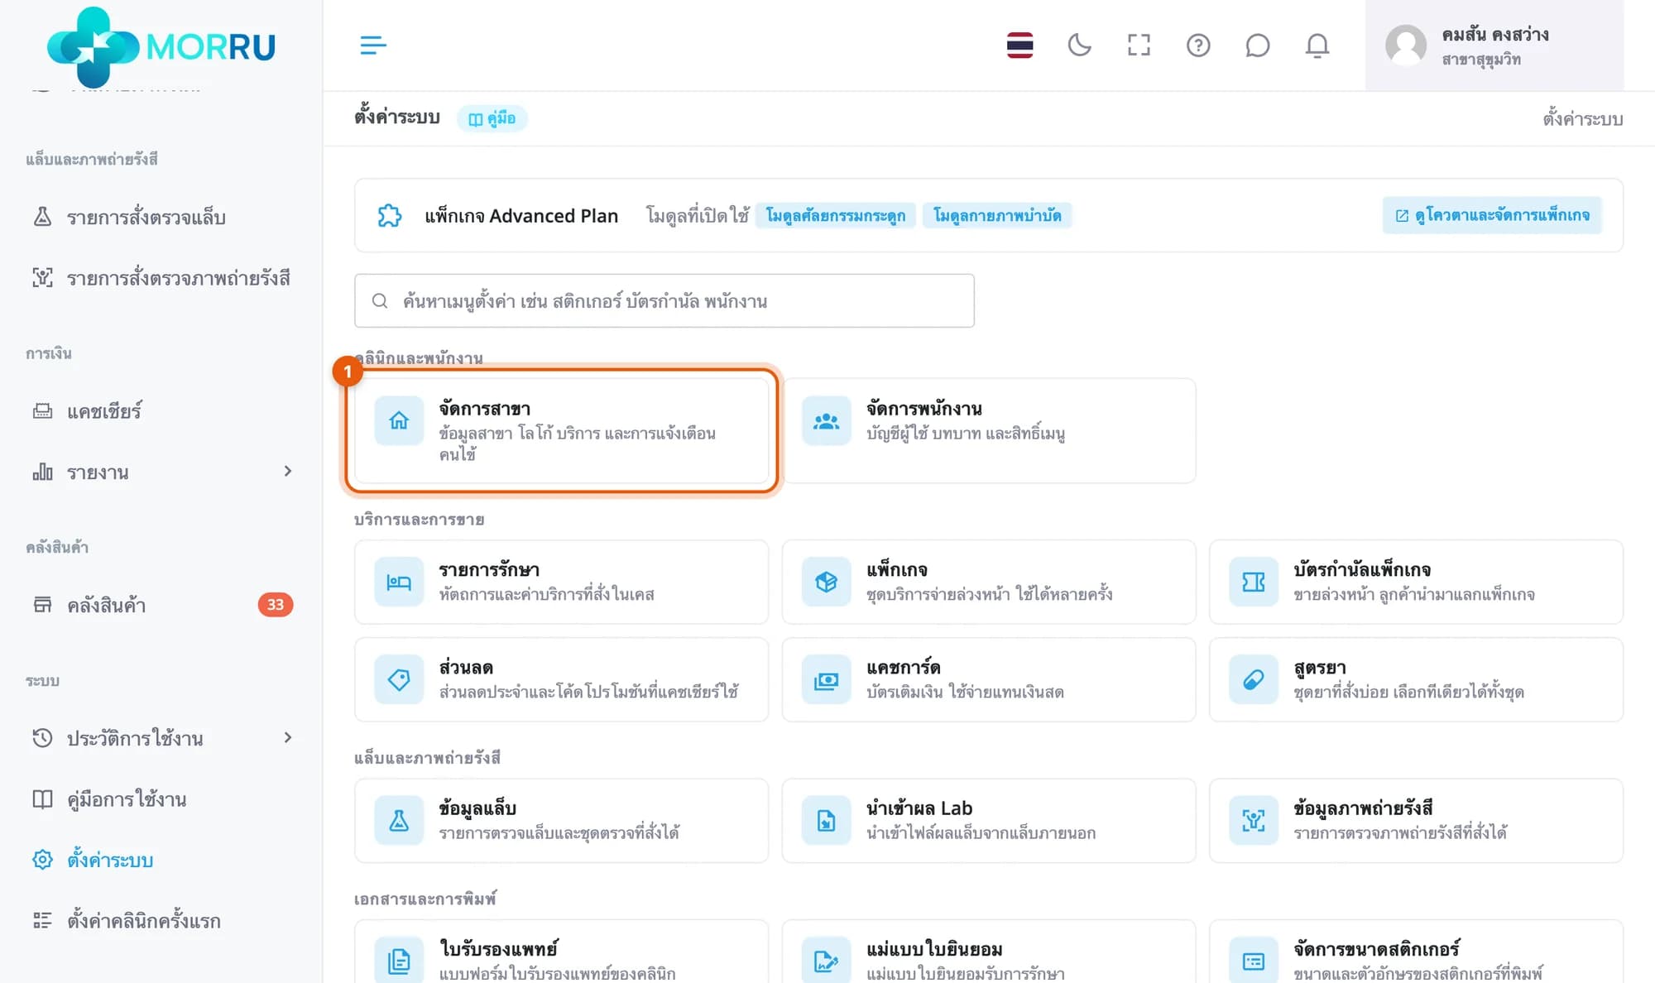
Task: Open notifications bell icon
Action: pyautogui.click(x=1317, y=45)
